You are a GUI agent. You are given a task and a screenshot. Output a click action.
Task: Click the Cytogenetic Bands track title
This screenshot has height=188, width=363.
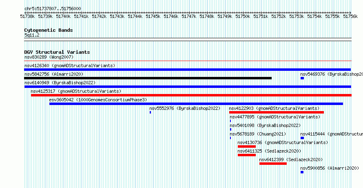[x=49, y=30]
